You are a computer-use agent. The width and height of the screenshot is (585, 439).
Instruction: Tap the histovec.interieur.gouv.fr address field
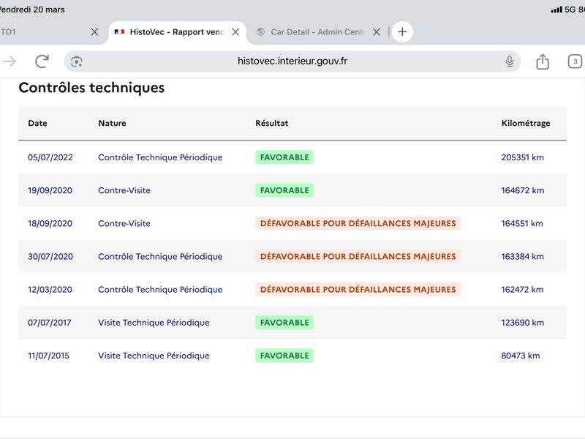click(x=292, y=61)
